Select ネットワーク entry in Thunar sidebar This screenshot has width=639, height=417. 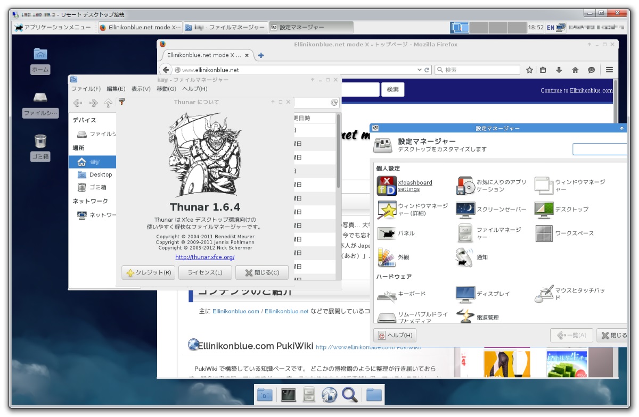point(97,215)
